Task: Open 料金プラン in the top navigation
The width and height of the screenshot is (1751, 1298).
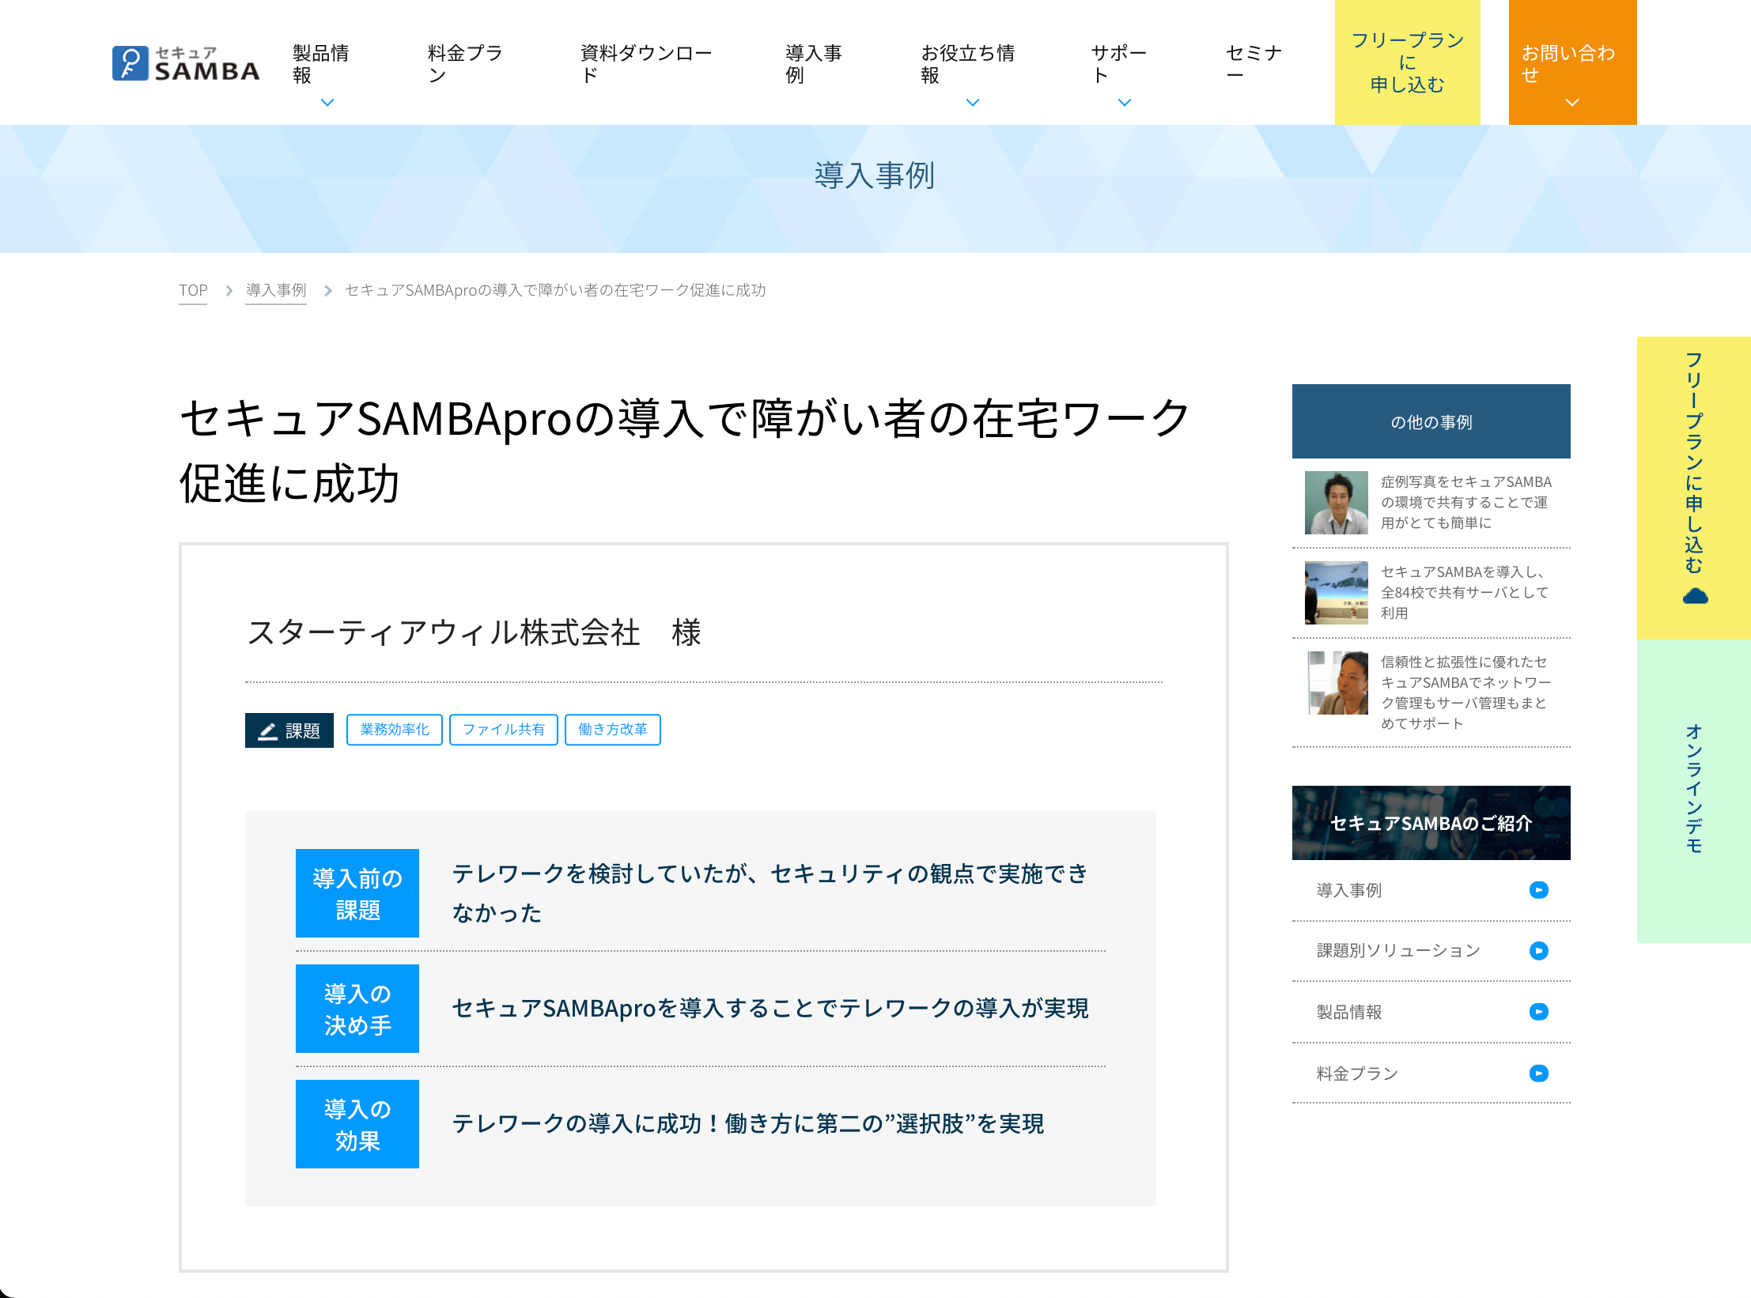Action: pyautogui.click(x=465, y=63)
